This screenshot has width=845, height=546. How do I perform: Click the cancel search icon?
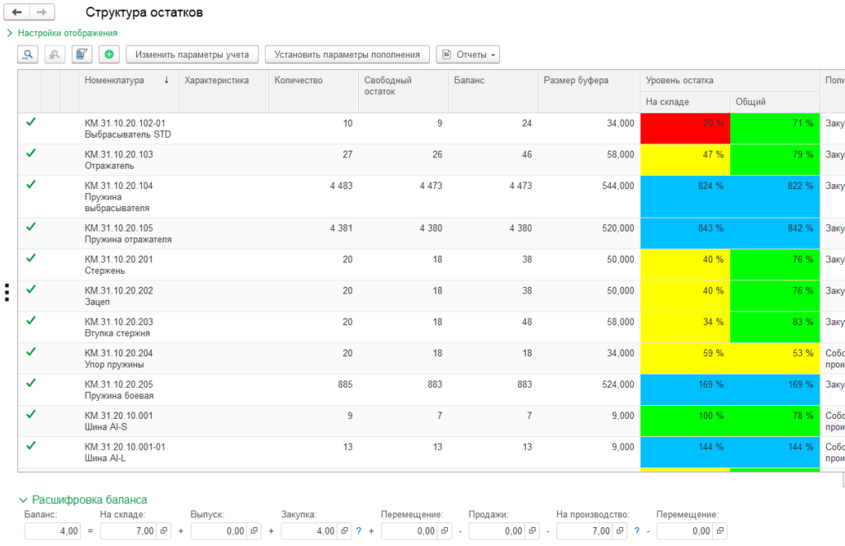[x=54, y=54]
